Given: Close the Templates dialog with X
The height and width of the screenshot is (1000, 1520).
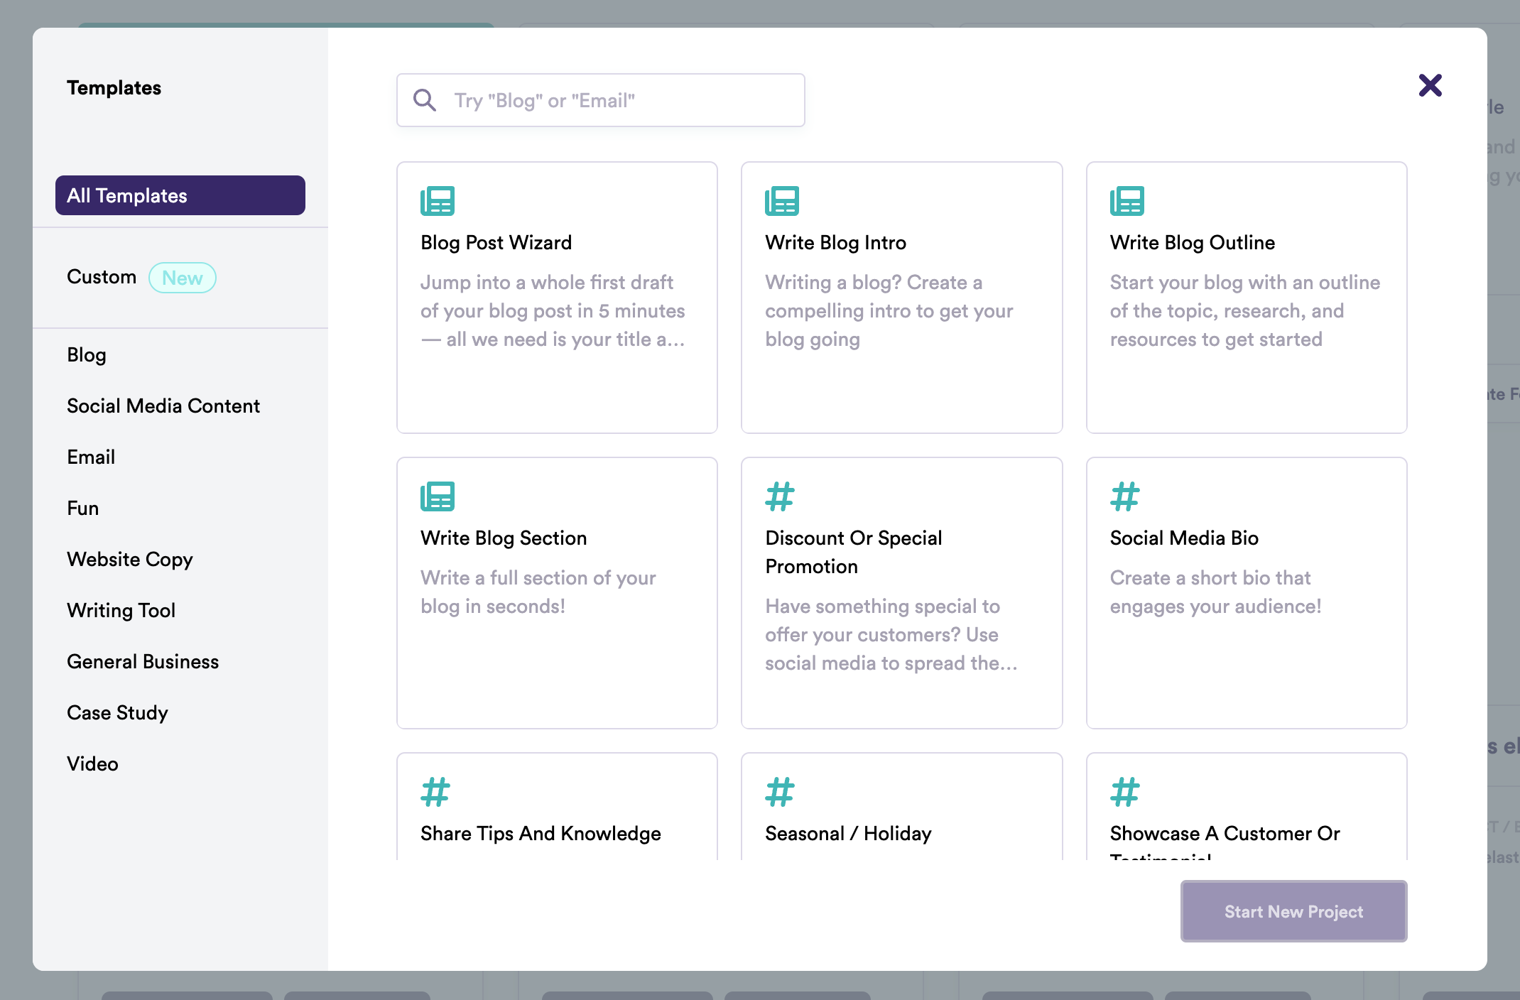Looking at the screenshot, I should pyautogui.click(x=1430, y=85).
